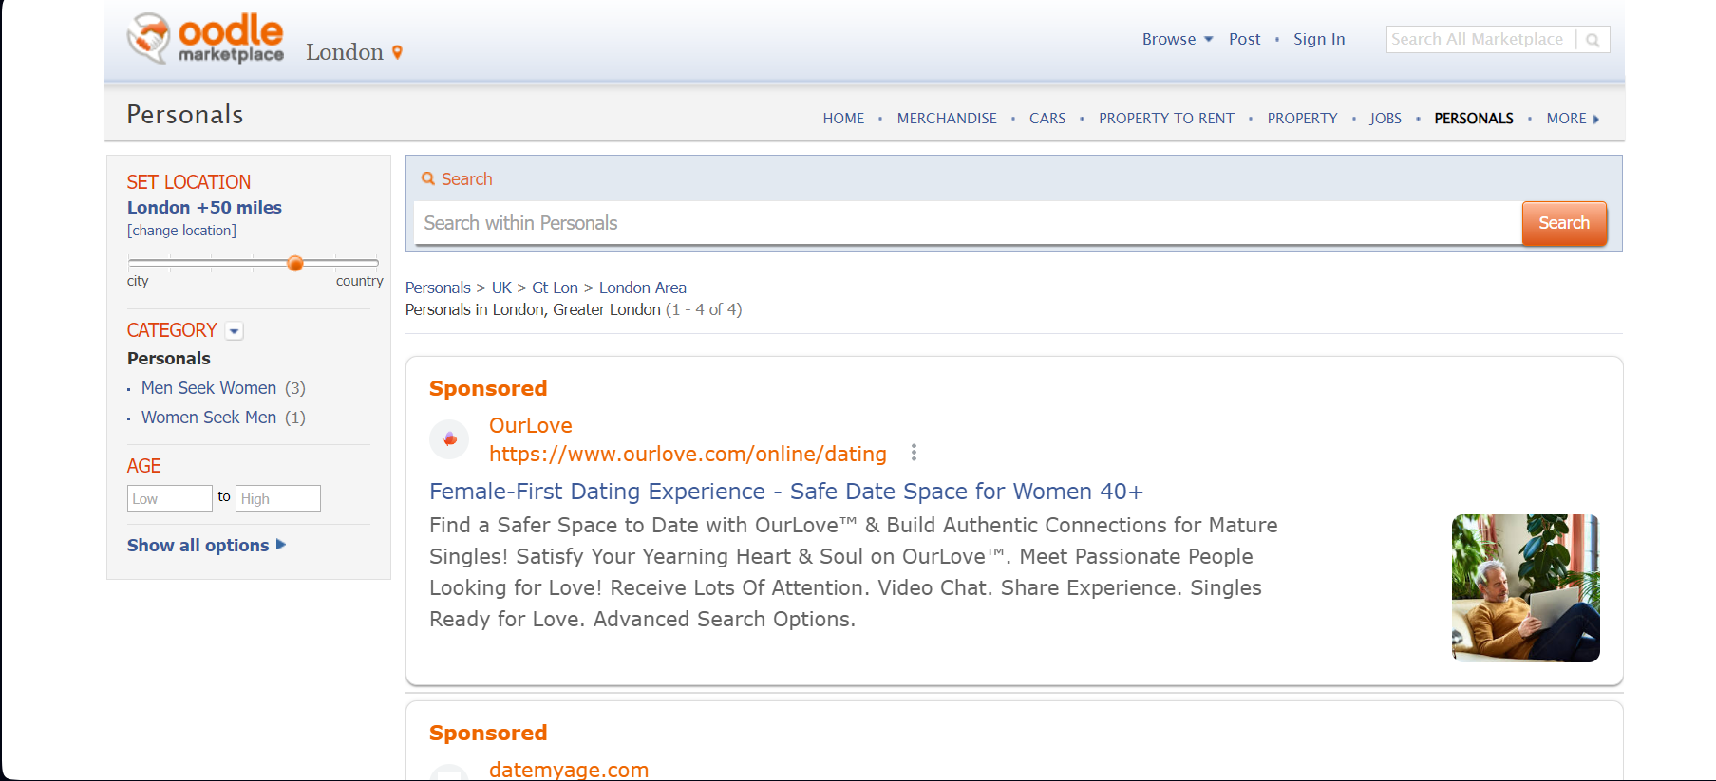Viewport: 1716px width, 781px height.
Task: Click the magnifier icon in top search box
Action: [1593, 40]
